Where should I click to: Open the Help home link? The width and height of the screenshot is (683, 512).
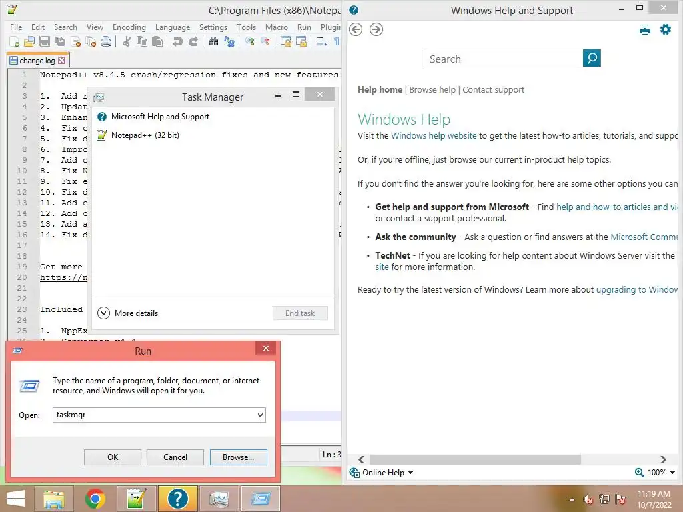[380, 90]
